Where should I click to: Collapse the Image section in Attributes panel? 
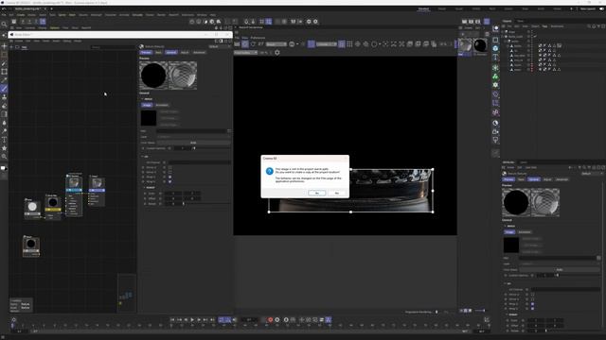point(505,226)
